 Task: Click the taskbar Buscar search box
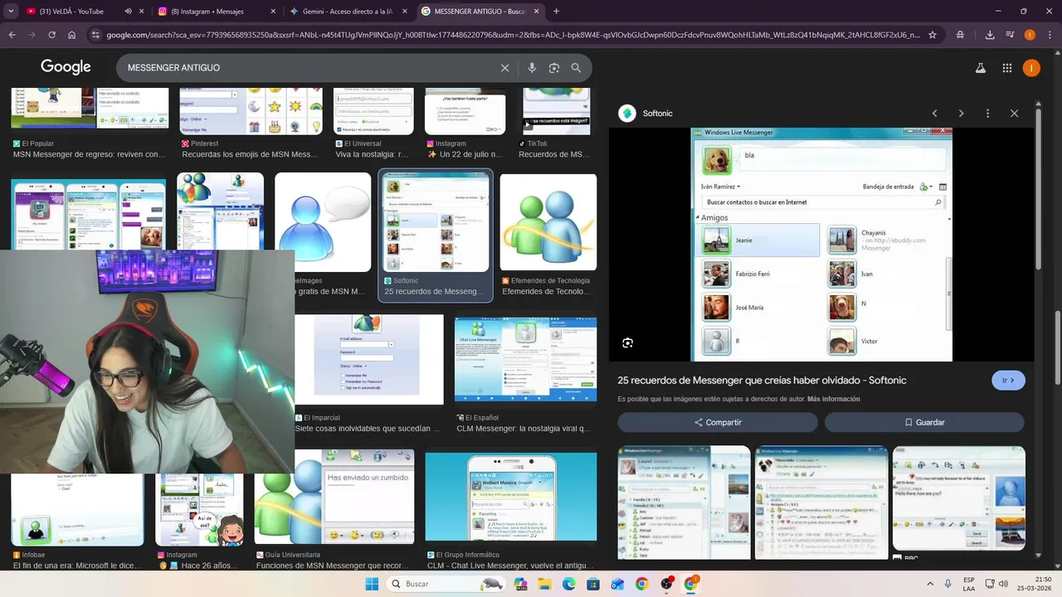coord(446,584)
